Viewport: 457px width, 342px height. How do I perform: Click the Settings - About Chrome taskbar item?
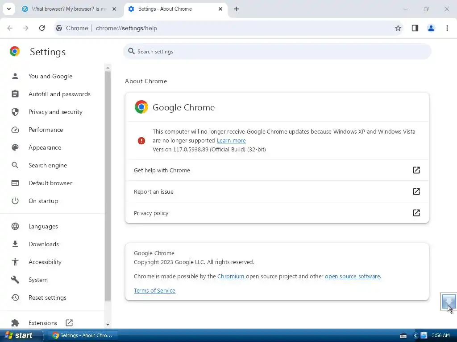pos(83,335)
